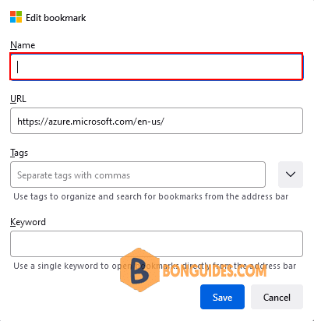Click the empty Keyword input field

[157, 244]
